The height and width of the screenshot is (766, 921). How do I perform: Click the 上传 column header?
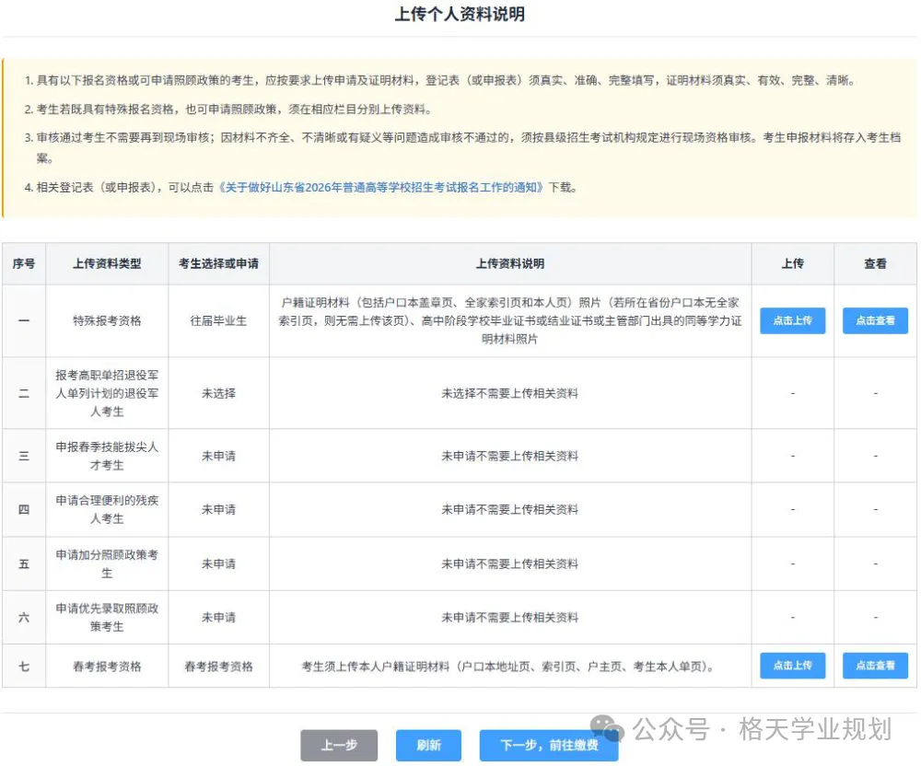[792, 263]
